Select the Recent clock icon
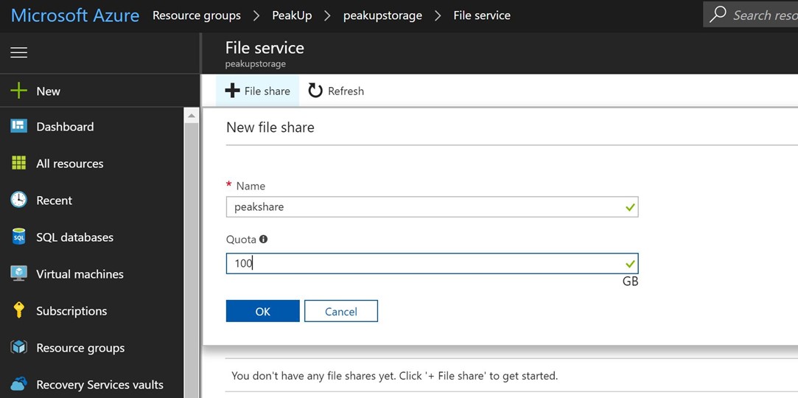Screen dimensions: 798x398 click(x=19, y=200)
